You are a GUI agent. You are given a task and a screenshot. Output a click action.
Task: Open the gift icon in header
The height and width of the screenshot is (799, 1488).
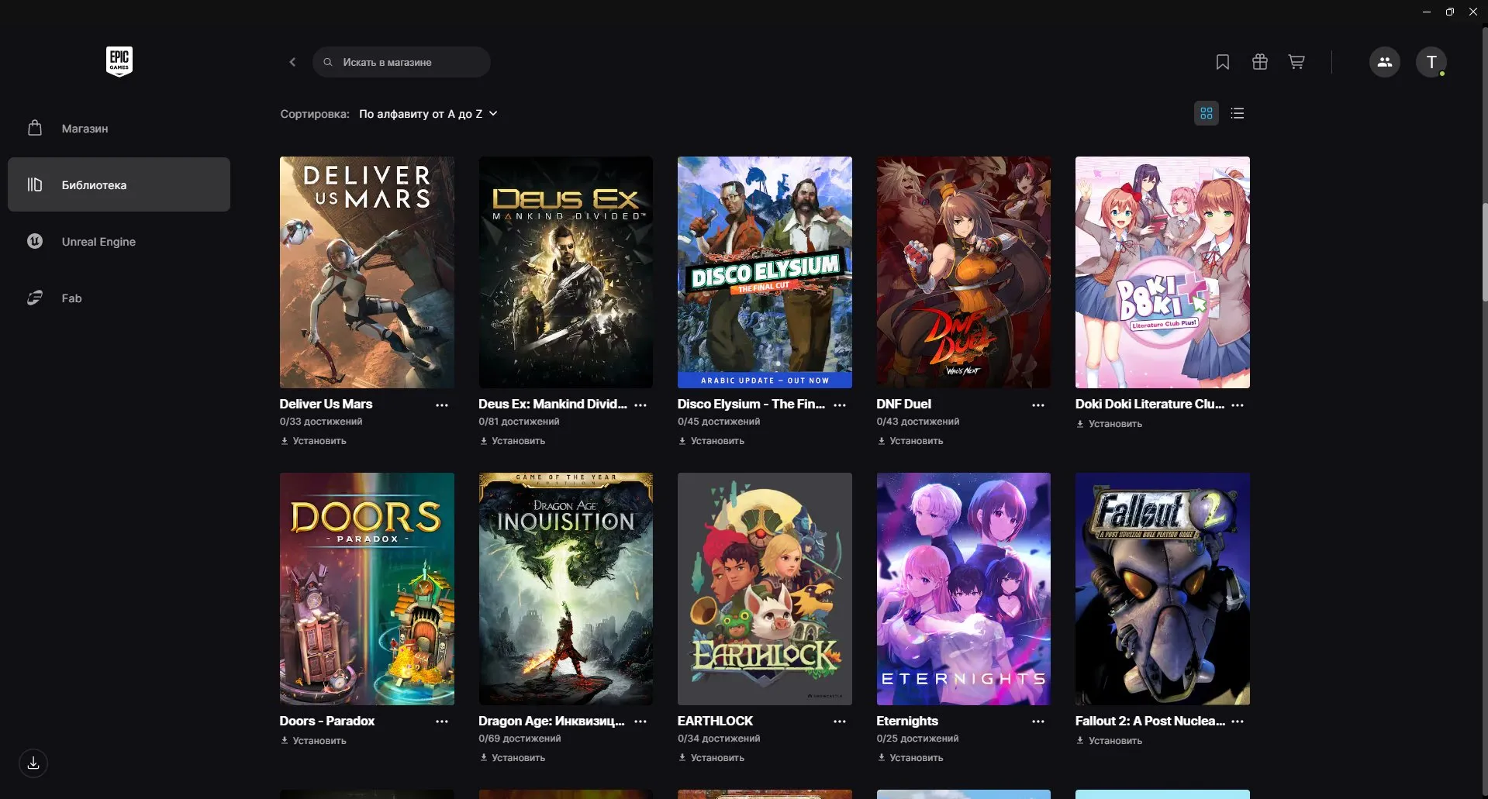[1260, 62]
